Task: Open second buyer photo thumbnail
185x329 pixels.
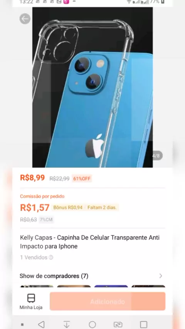Action: pos(74,286)
